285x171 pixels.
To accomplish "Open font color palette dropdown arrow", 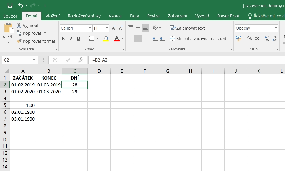I will pos(122,38).
